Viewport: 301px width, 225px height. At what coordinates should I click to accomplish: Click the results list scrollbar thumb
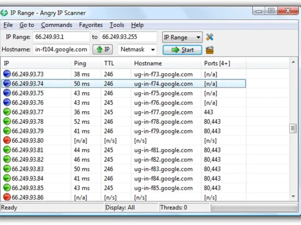pos(293,128)
